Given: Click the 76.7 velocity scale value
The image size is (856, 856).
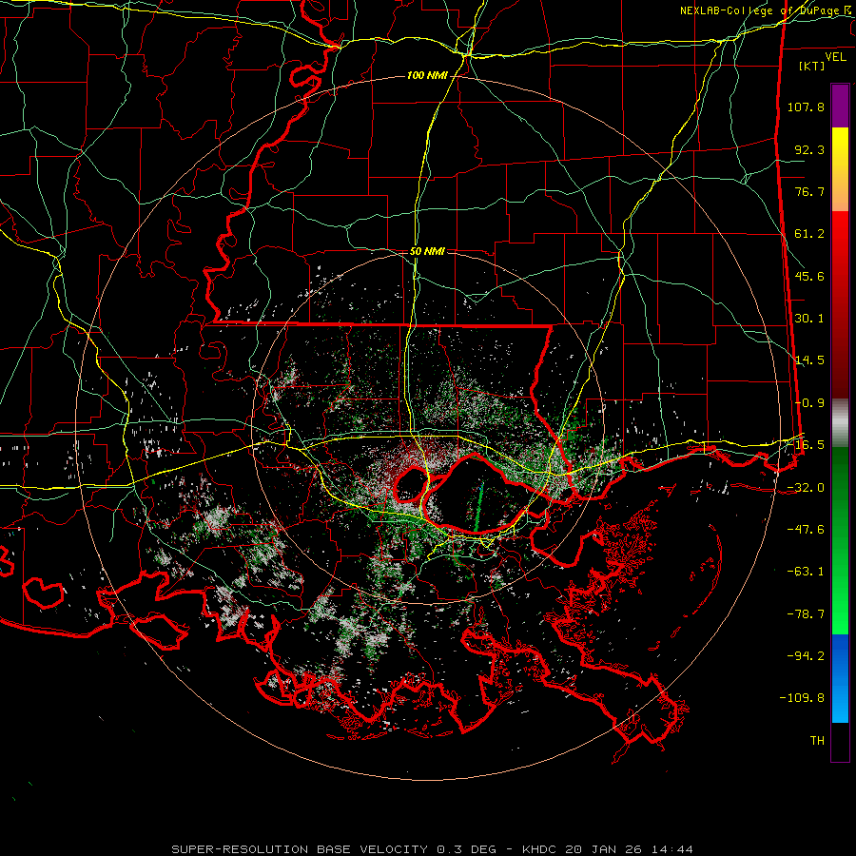Looking at the screenshot, I should (x=809, y=191).
